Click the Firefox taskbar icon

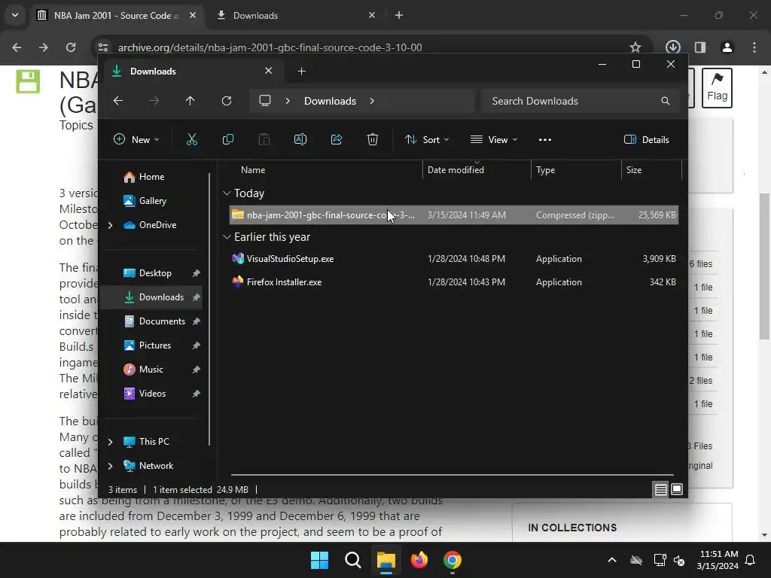419,560
